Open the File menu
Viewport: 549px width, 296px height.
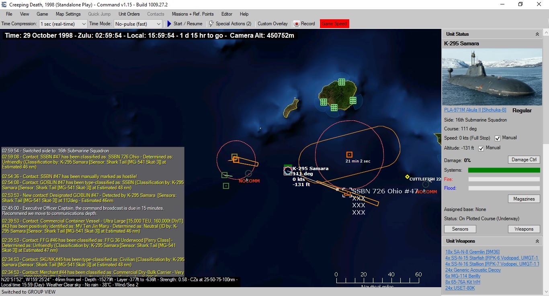tap(9, 14)
